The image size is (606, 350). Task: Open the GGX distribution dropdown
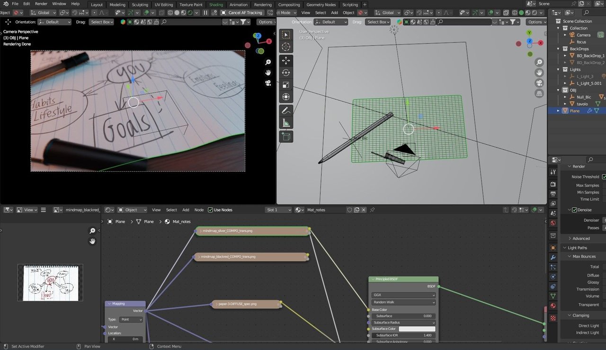point(403,295)
